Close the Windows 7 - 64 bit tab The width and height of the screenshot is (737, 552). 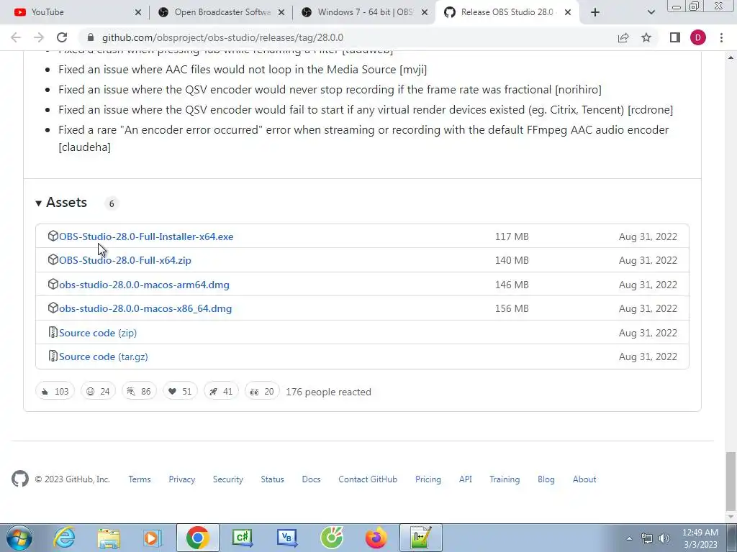pos(425,12)
